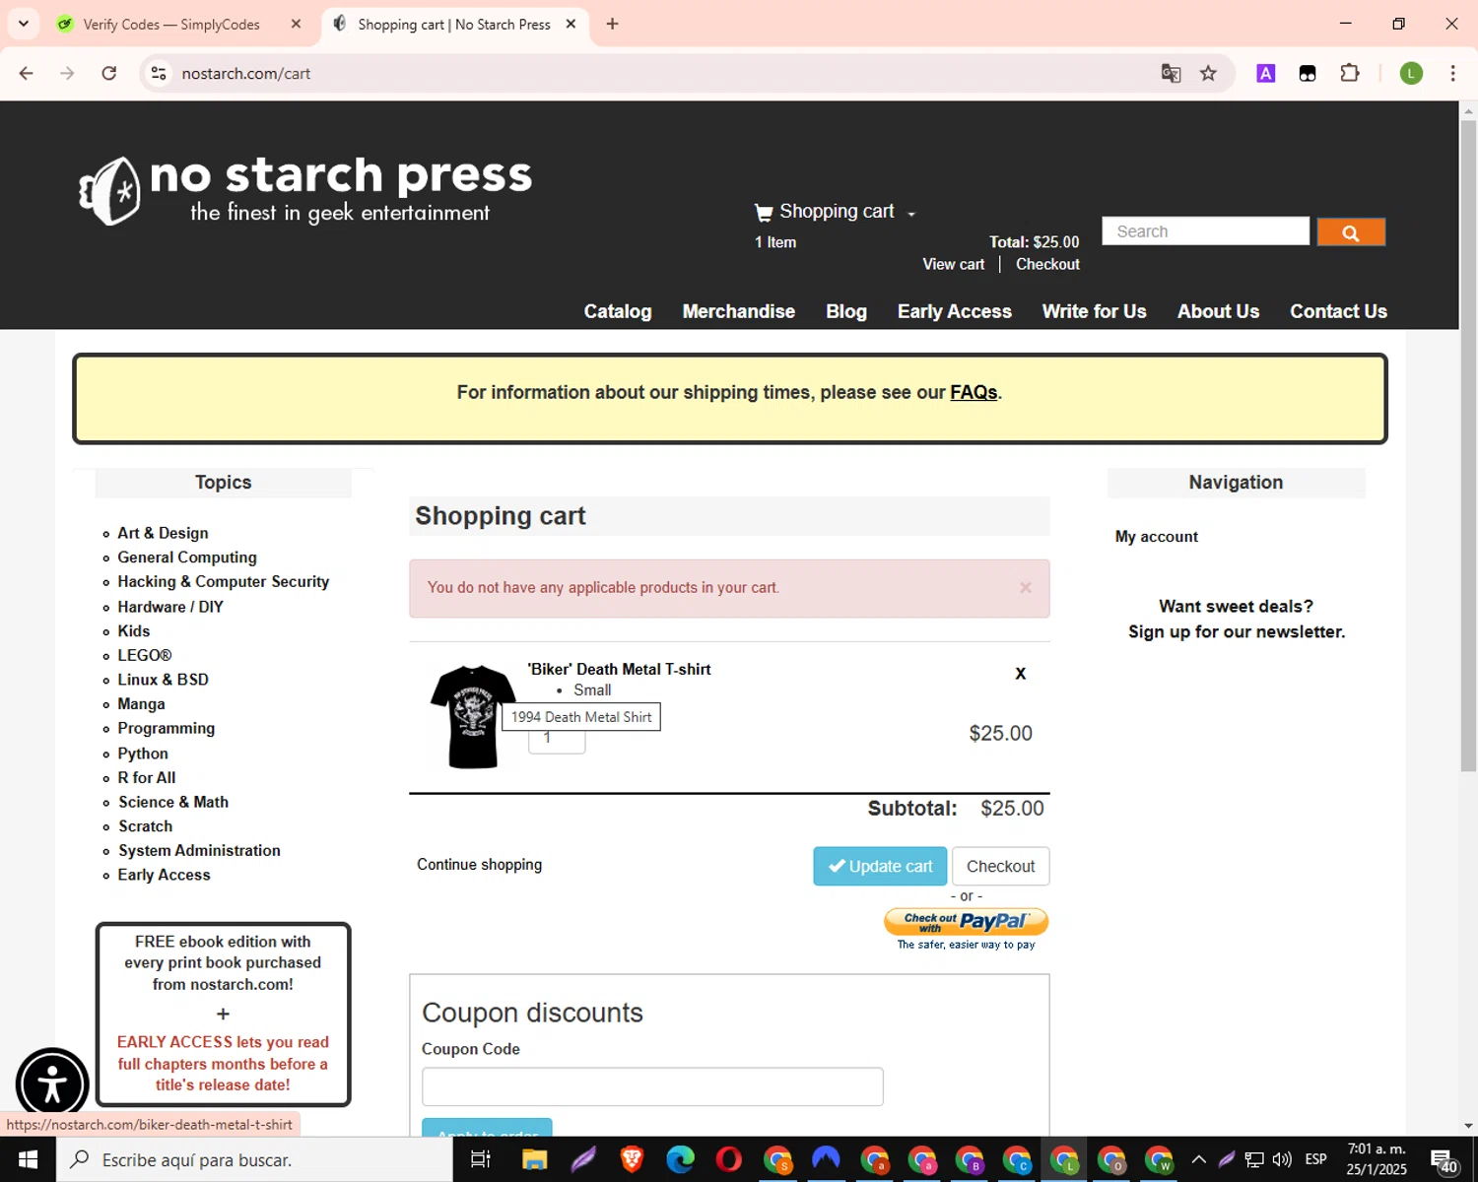Click View cart in the header
This screenshot has height=1182, width=1478.
(953, 264)
